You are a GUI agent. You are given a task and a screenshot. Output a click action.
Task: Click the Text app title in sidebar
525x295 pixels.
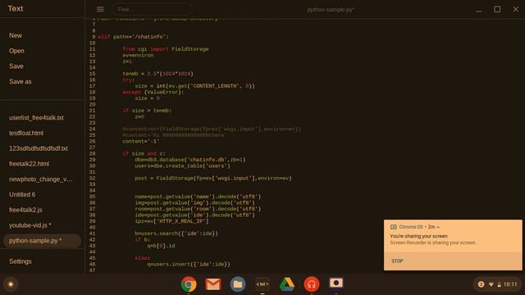click(x=16, y=9)
